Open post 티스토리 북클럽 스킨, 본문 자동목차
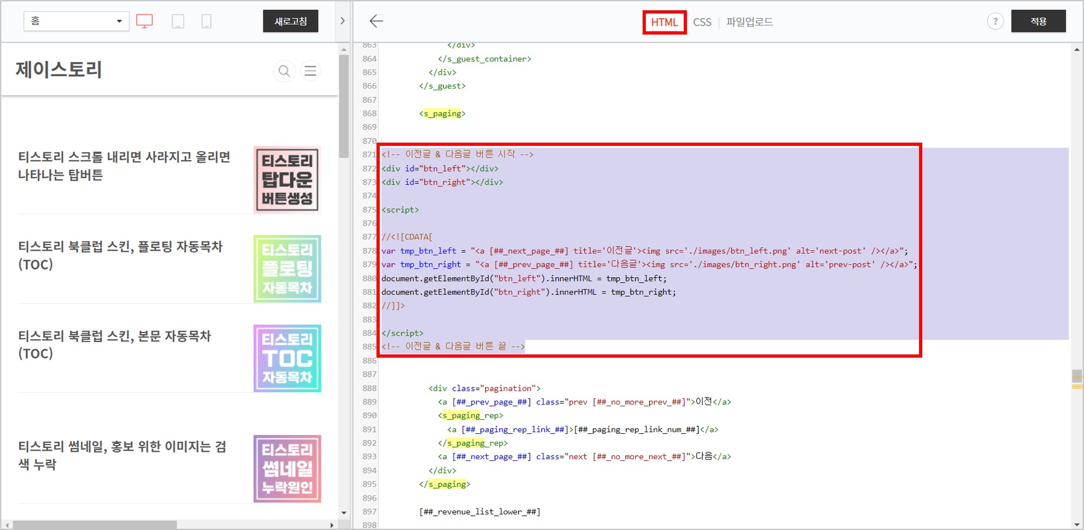The image size is (1084, 530). coord(114,344)
